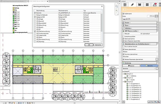The image size is (161, 104).
Task: Toggle the Schächte ausfüllen checkbox
Action: click(x=124, y=37)
